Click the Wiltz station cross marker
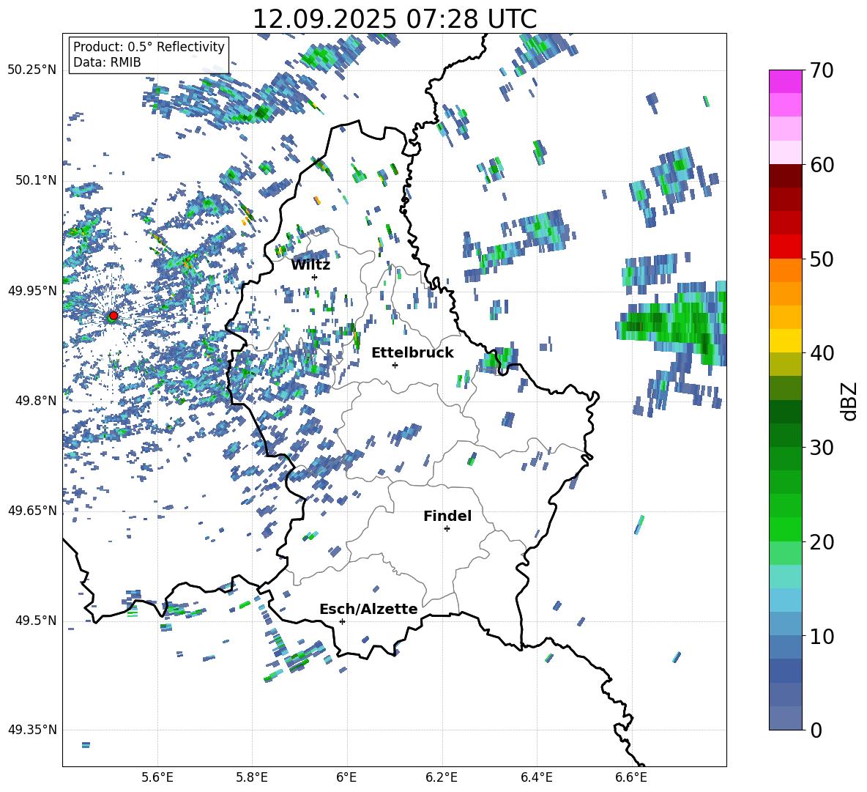 pyautogui.click(x=315, y=277)
